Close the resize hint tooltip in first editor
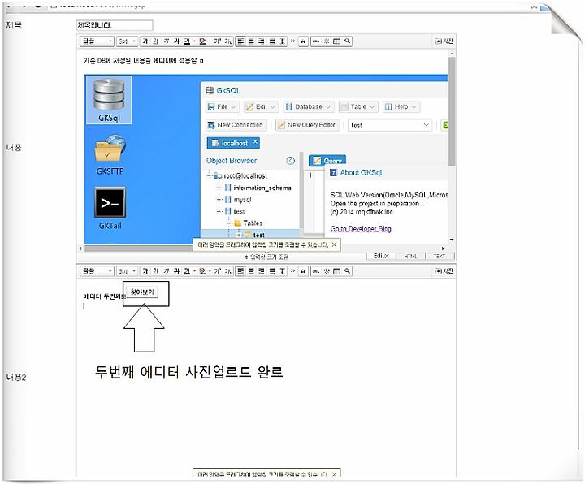This screenshot has height=484, width=585. 334,244
